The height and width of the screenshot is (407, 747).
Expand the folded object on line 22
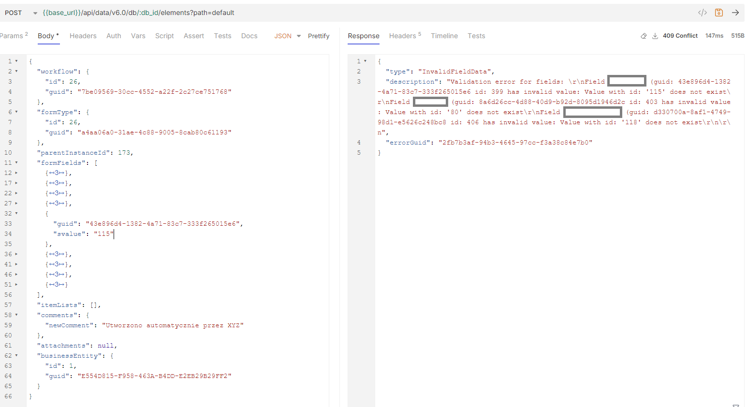click(x=16, y=193)
